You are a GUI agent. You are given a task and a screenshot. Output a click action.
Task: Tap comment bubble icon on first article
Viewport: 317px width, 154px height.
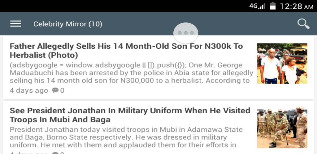[55, 90]
